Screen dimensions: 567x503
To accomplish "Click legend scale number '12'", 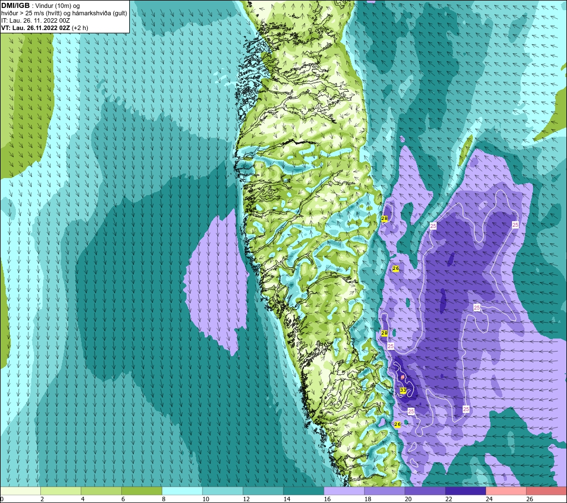I will (x=246, y=499).
